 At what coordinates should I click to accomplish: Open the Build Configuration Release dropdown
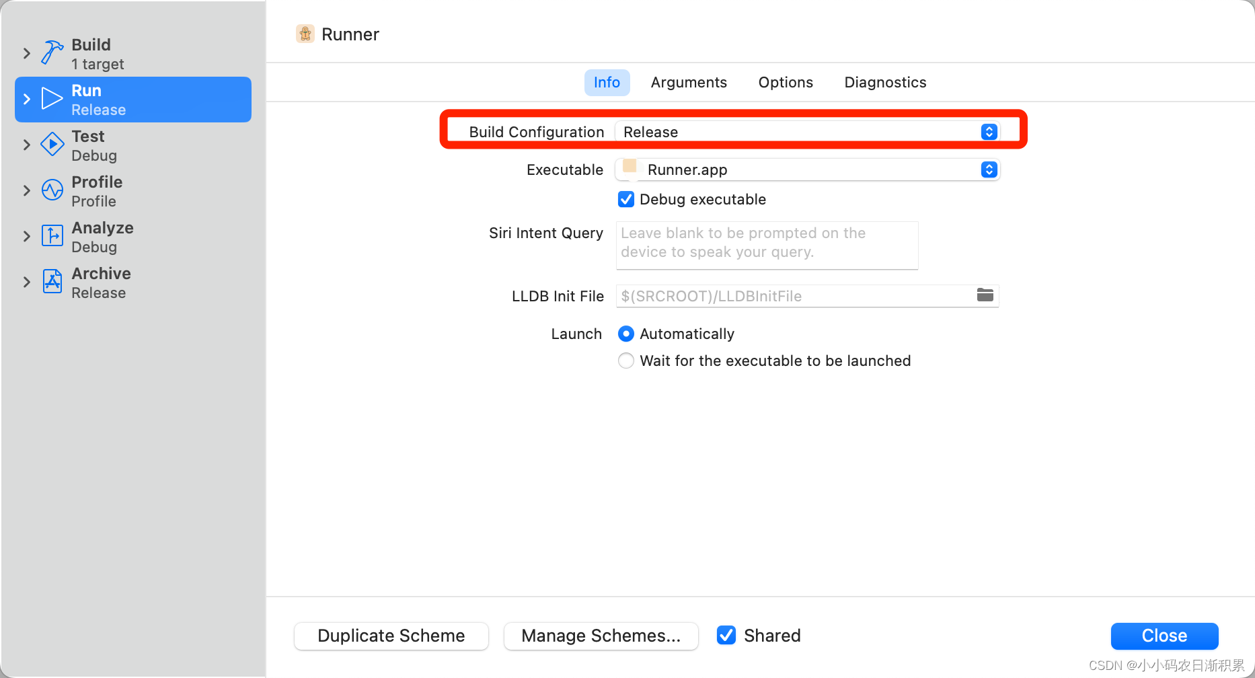click(807, 132)
